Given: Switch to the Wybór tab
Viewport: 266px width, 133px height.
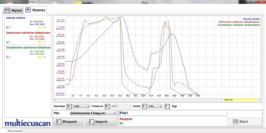Looking at the screenshot, I should (x=14, y=10).
